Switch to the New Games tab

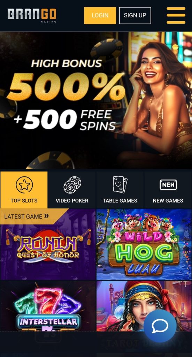pyautogui.click(x=168, y=190)
